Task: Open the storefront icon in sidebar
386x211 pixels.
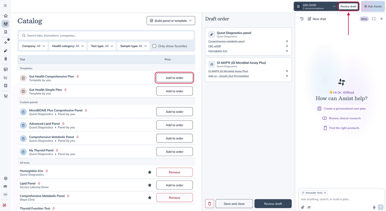Action: pos(5,69)
